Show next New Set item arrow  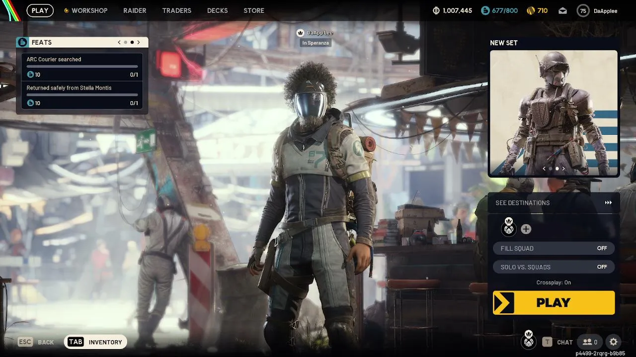(563, 169)
